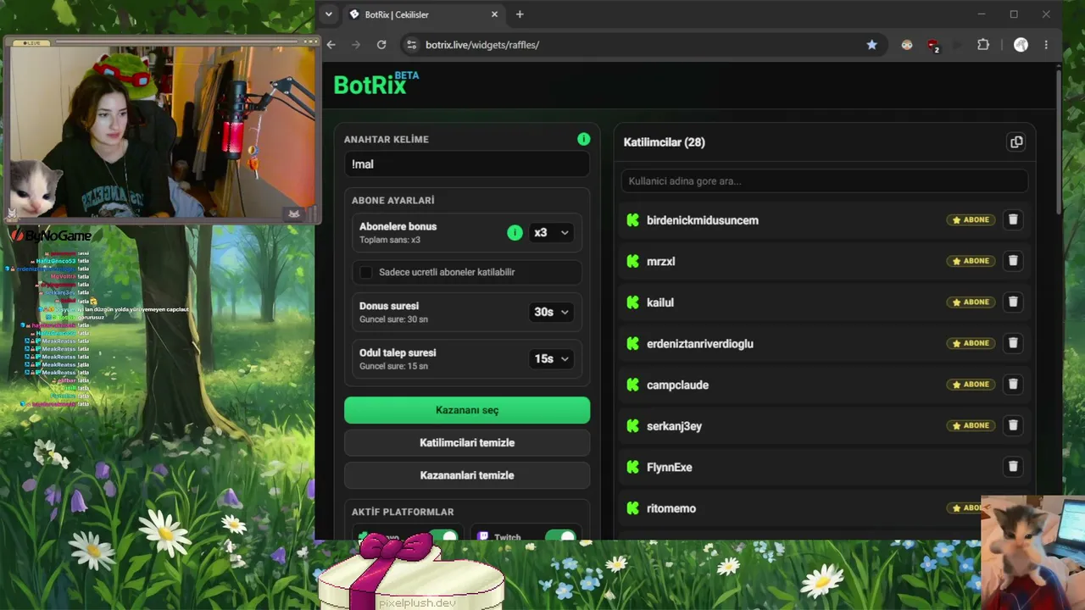Image resolution: width=1085 pixels, height=610 pixels.
Task: Click the username ritomemo
Action: point(671,508)
